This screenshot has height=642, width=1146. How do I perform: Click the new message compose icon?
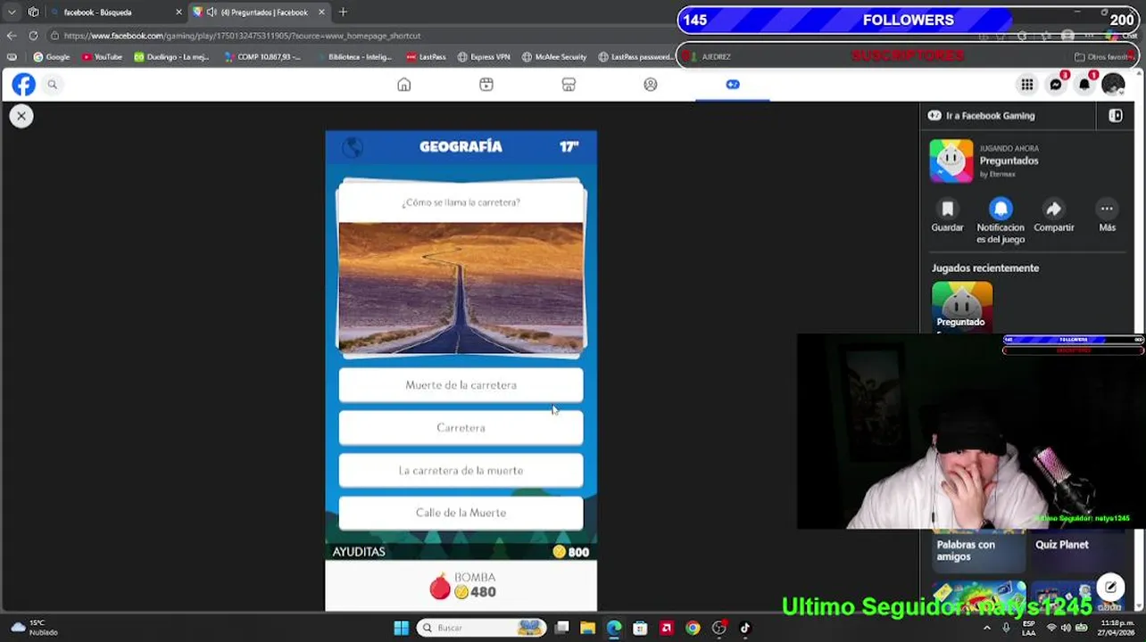coord(1110,587)
